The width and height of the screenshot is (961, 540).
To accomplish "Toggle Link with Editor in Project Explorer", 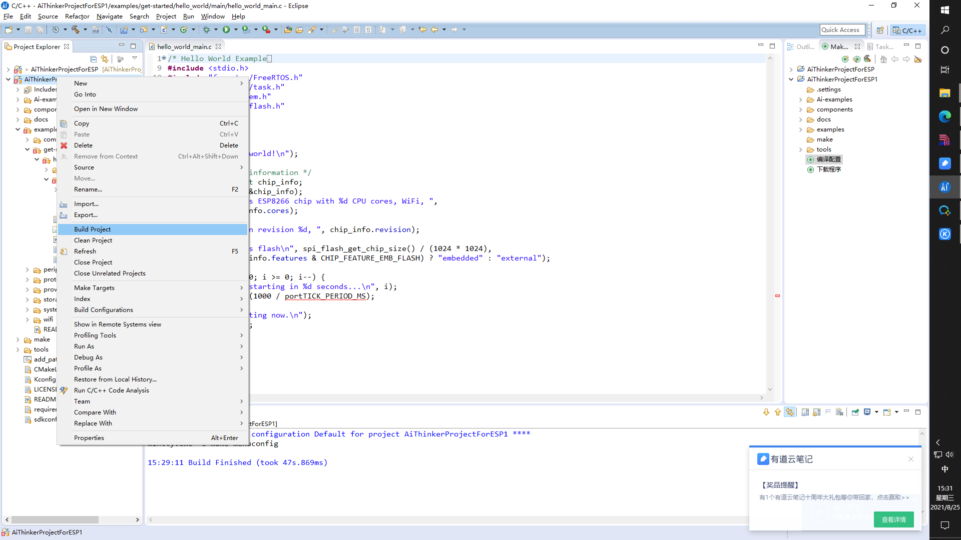I will click(x=104, y=59).
